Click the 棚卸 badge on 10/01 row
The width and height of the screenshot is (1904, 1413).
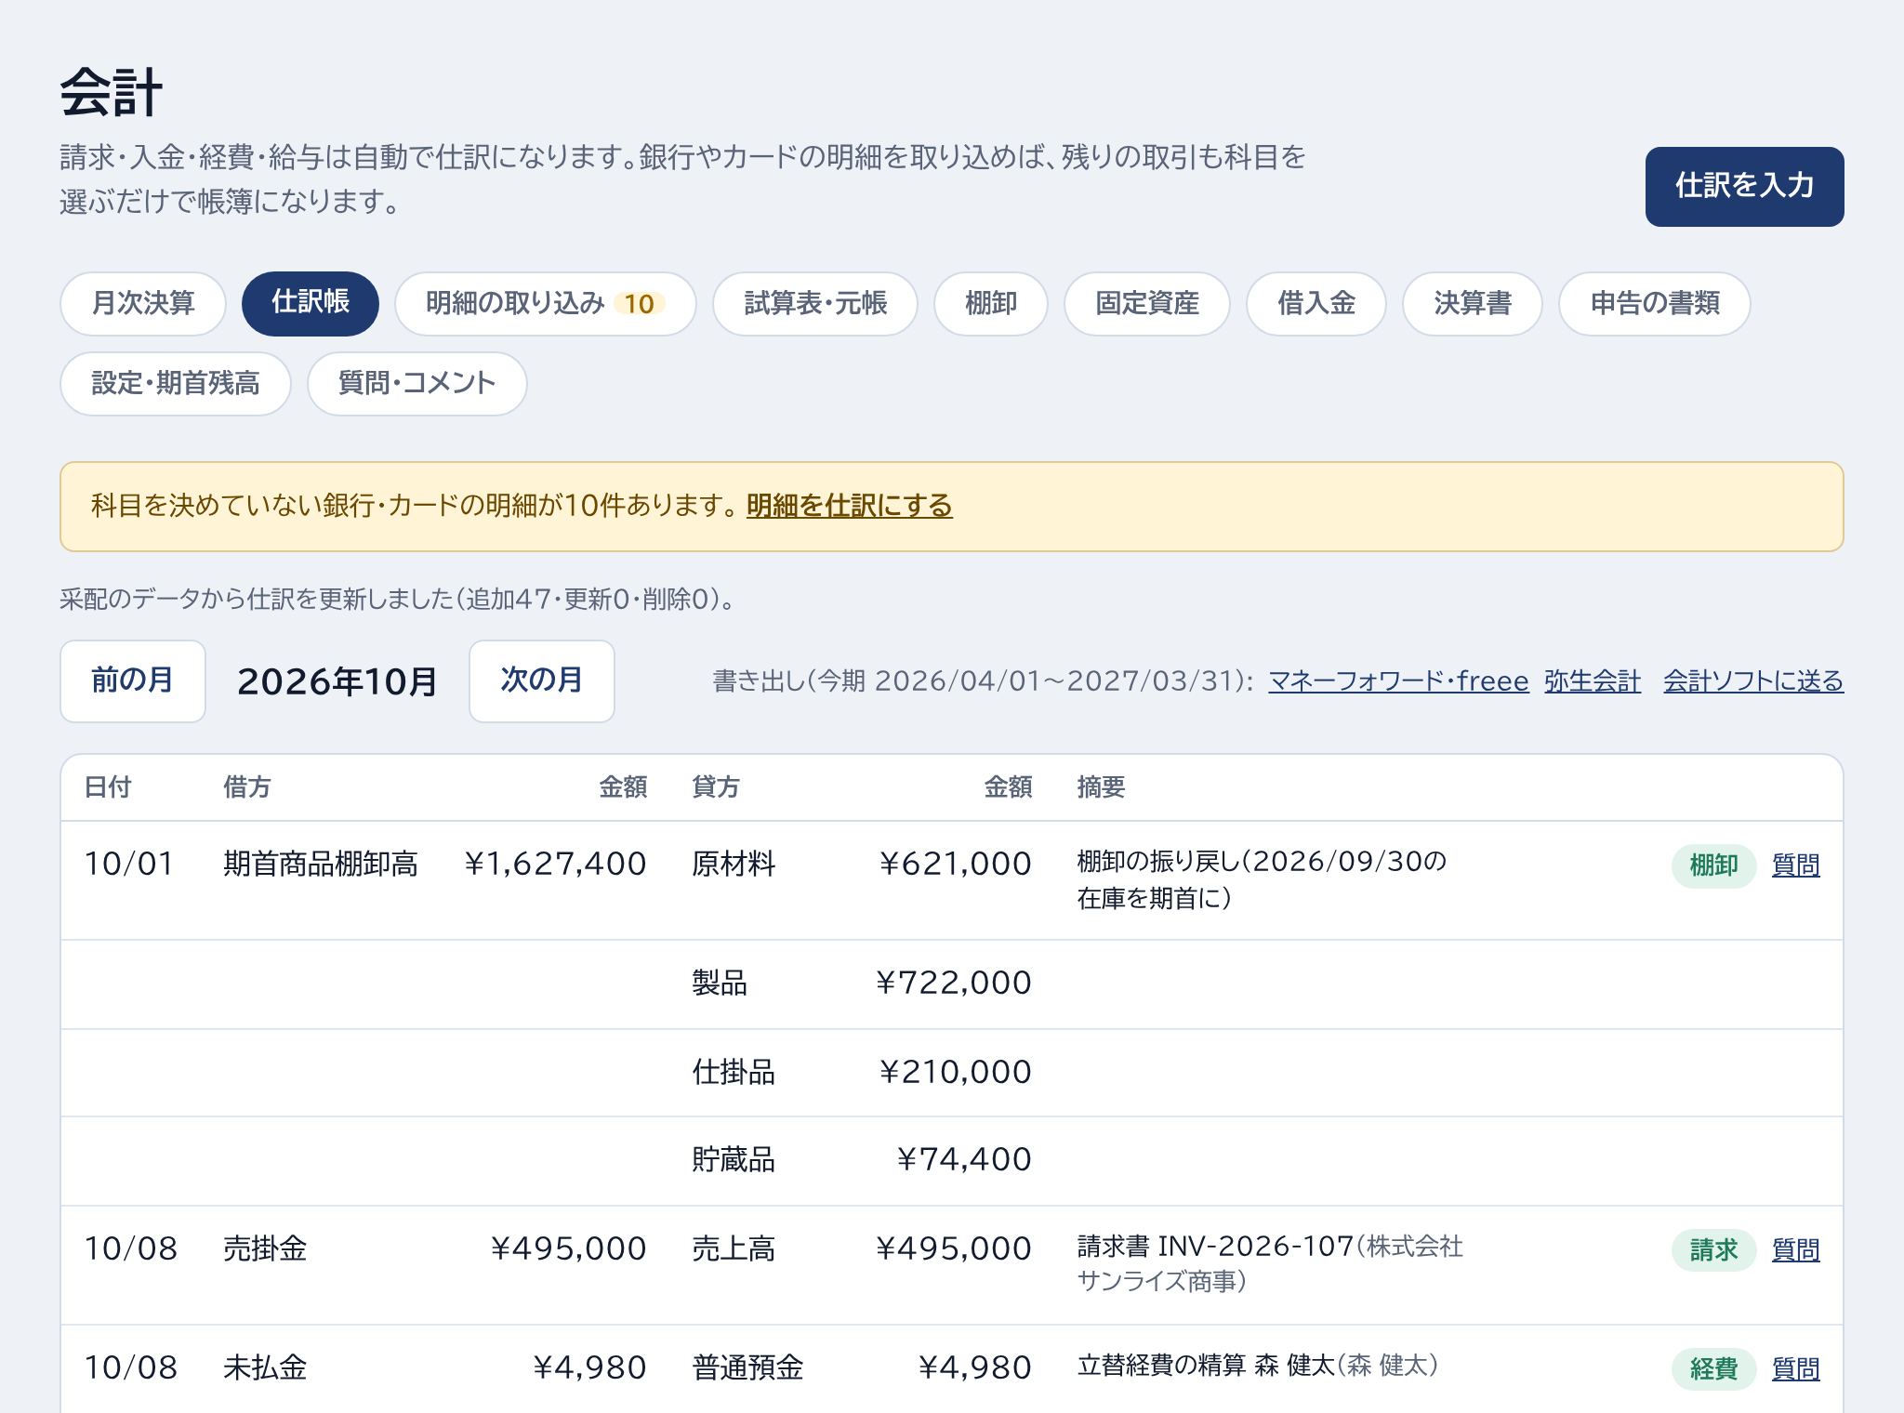pos(1713,865)
